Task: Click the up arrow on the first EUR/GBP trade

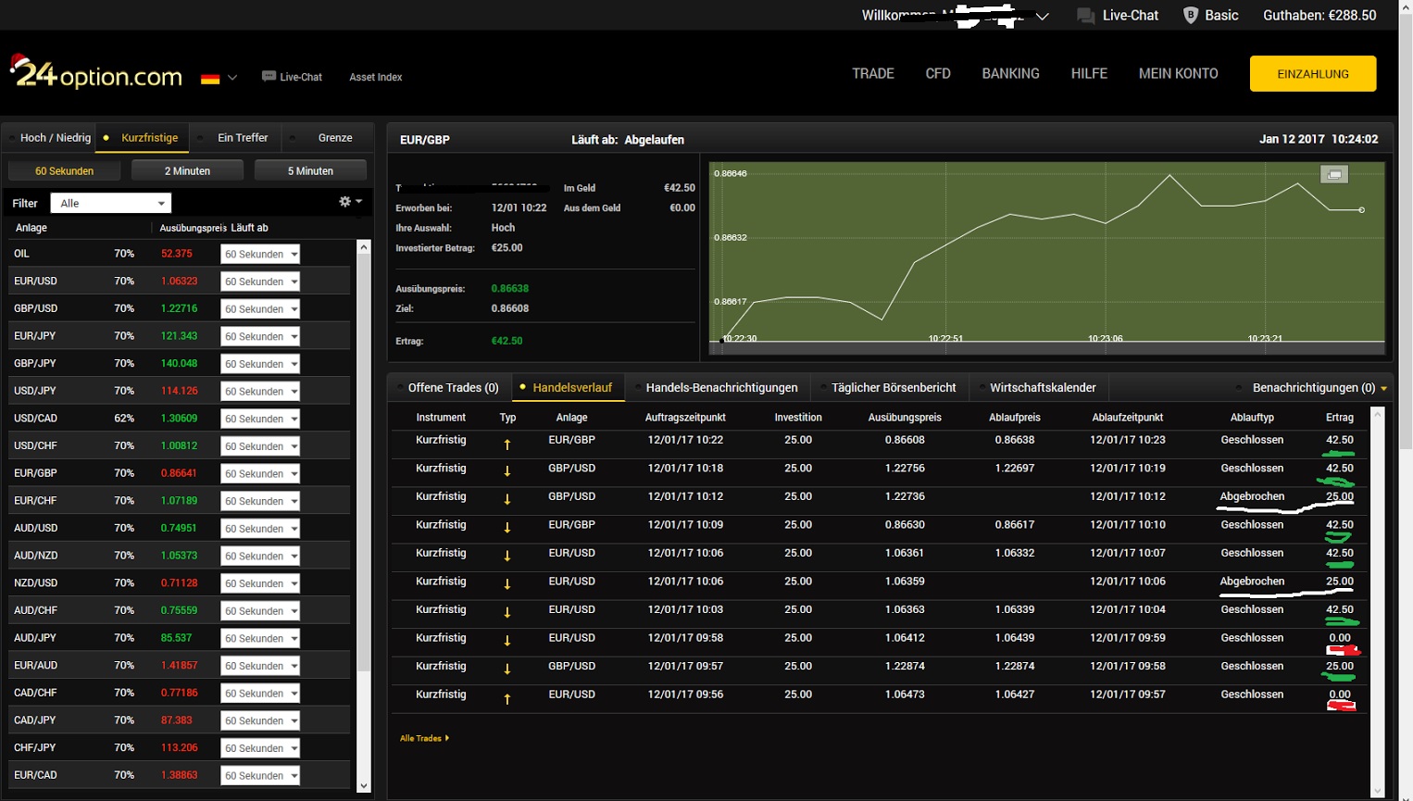Action: tap(507, 444)
